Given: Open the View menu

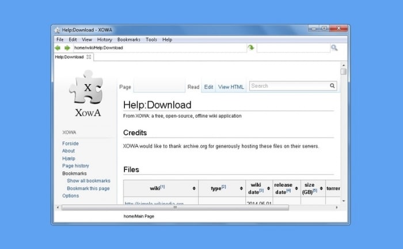Looking at the screenshot, I should [x=87, y=40].
